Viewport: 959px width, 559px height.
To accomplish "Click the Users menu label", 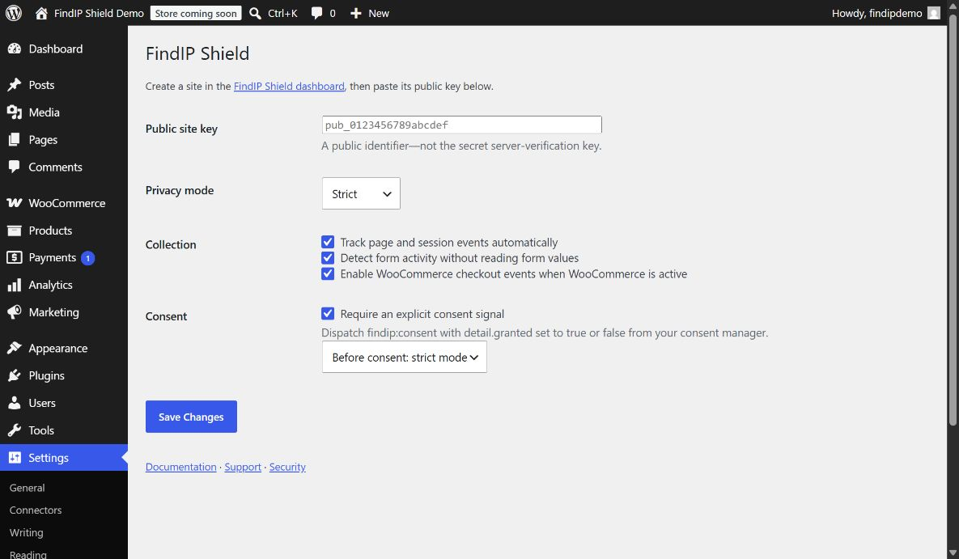I will [x=42, y=403].
